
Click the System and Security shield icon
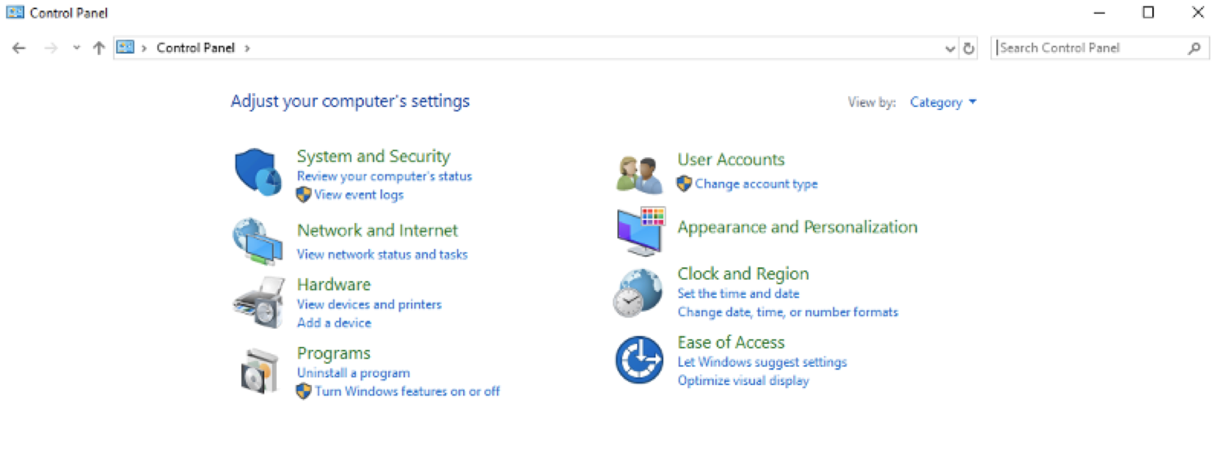click(x=258, y=172)
